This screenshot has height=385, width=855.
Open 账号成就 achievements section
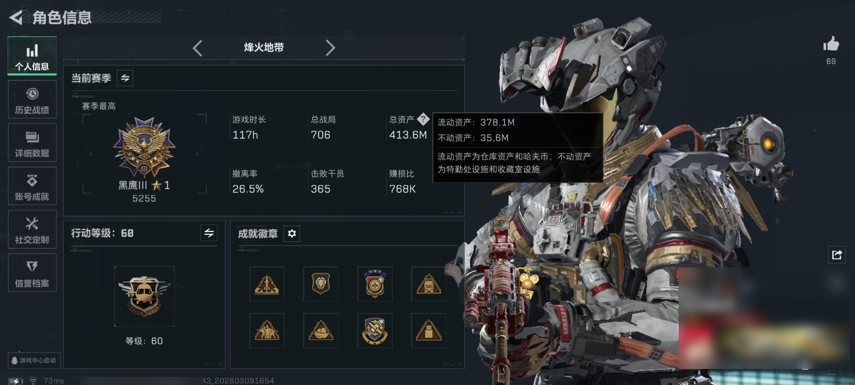point(32,186)
